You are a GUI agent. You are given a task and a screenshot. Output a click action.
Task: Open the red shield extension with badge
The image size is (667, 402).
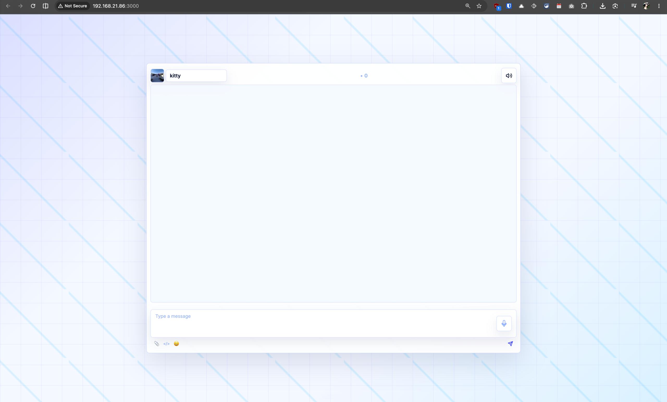tap(497, 6)
